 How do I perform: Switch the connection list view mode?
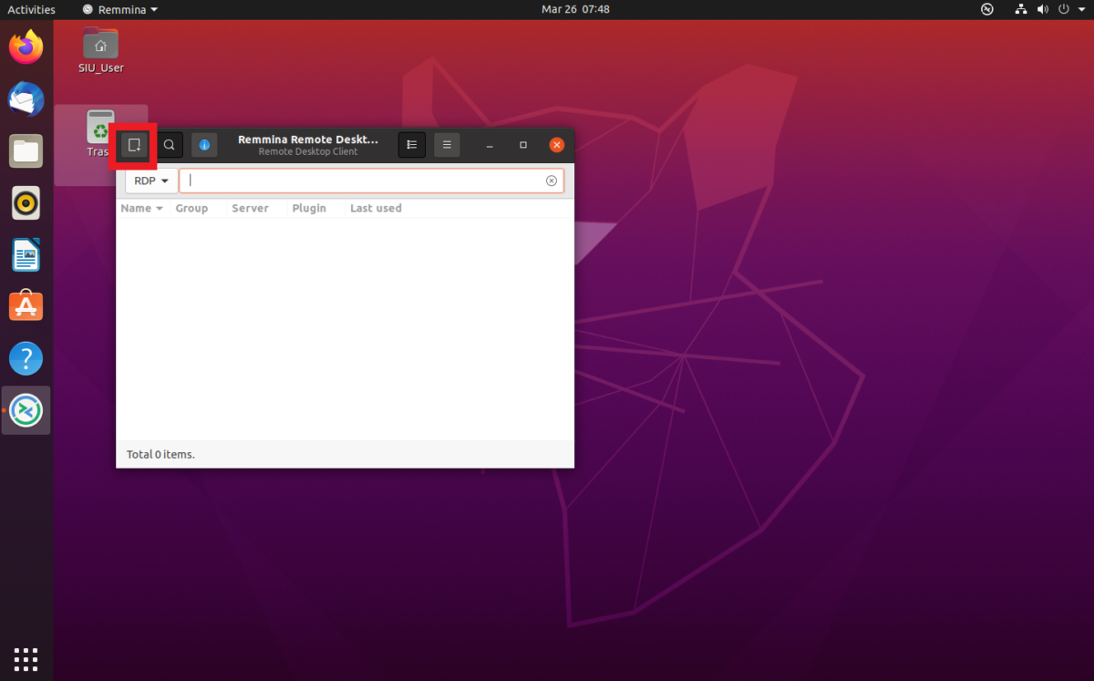[x=411, y=145]
